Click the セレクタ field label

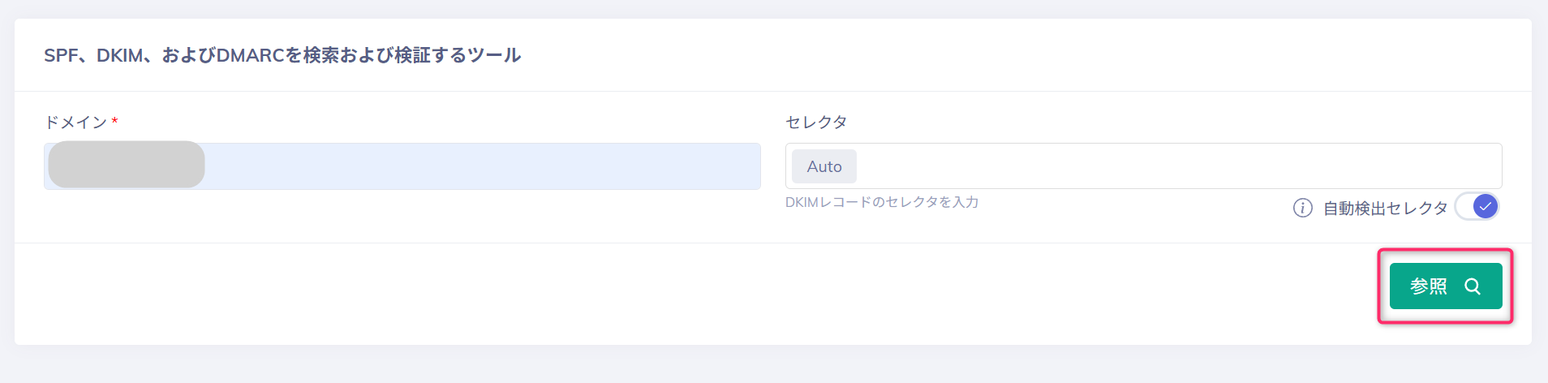pos(816,122)
